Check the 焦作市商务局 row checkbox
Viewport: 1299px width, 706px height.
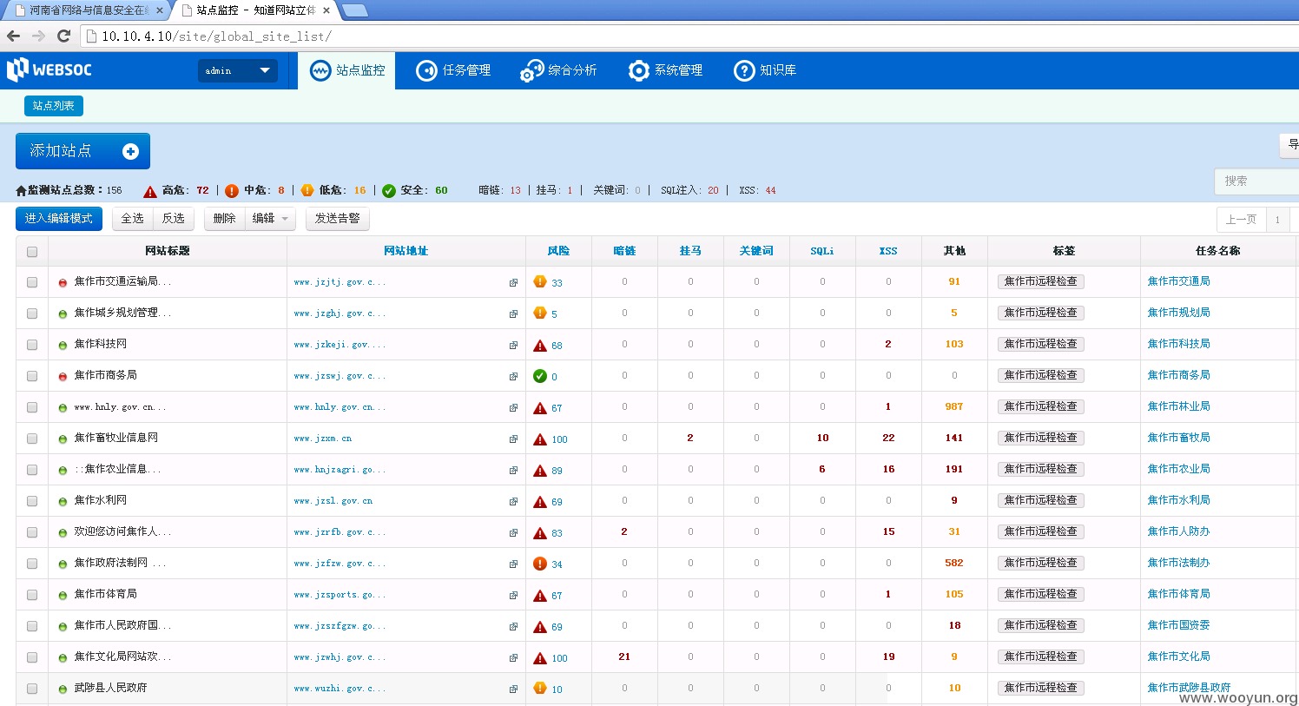[32, 376]
